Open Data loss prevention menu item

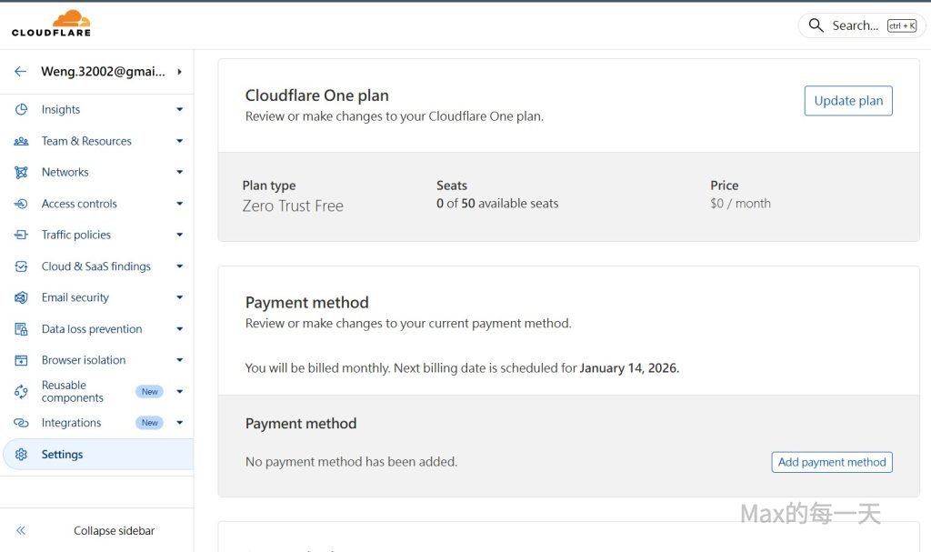[92, 329]
